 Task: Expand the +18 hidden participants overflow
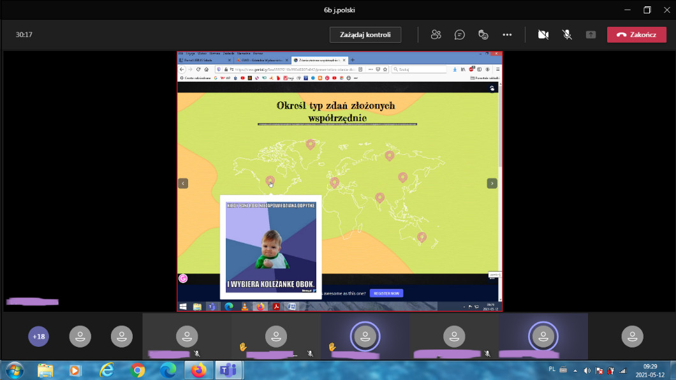click(39, 336)
